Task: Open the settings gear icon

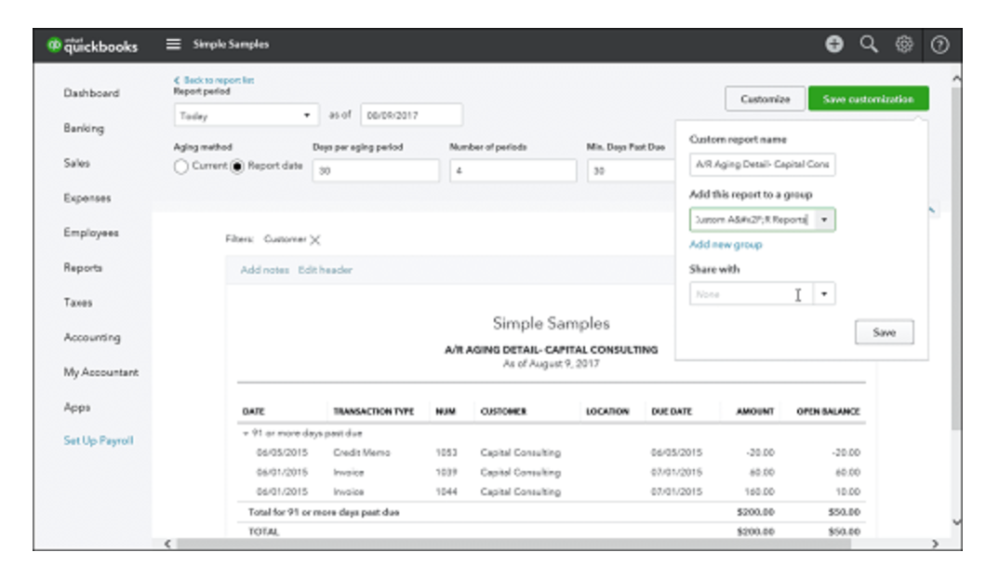Action: [903, 44]
